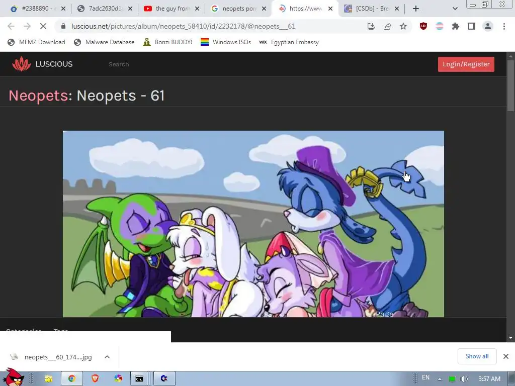Screen dimensions: 515x386
Task: Open the Angry Birds Start button
Action: (13, 377)
